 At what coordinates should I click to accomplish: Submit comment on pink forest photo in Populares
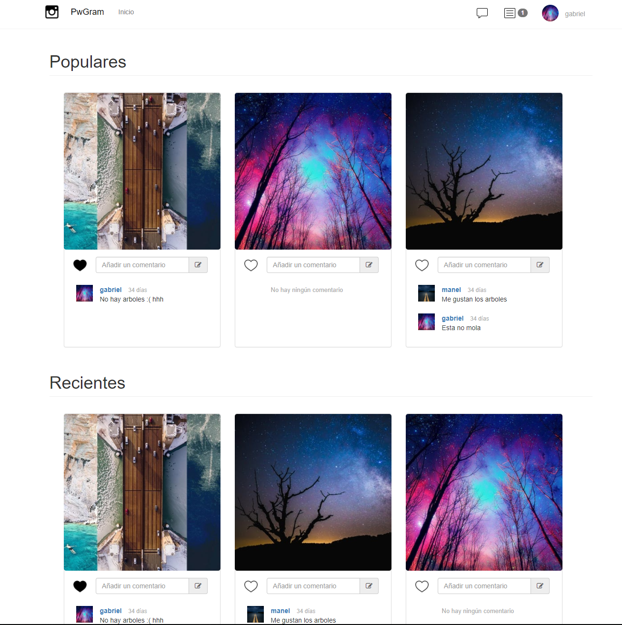369,265
